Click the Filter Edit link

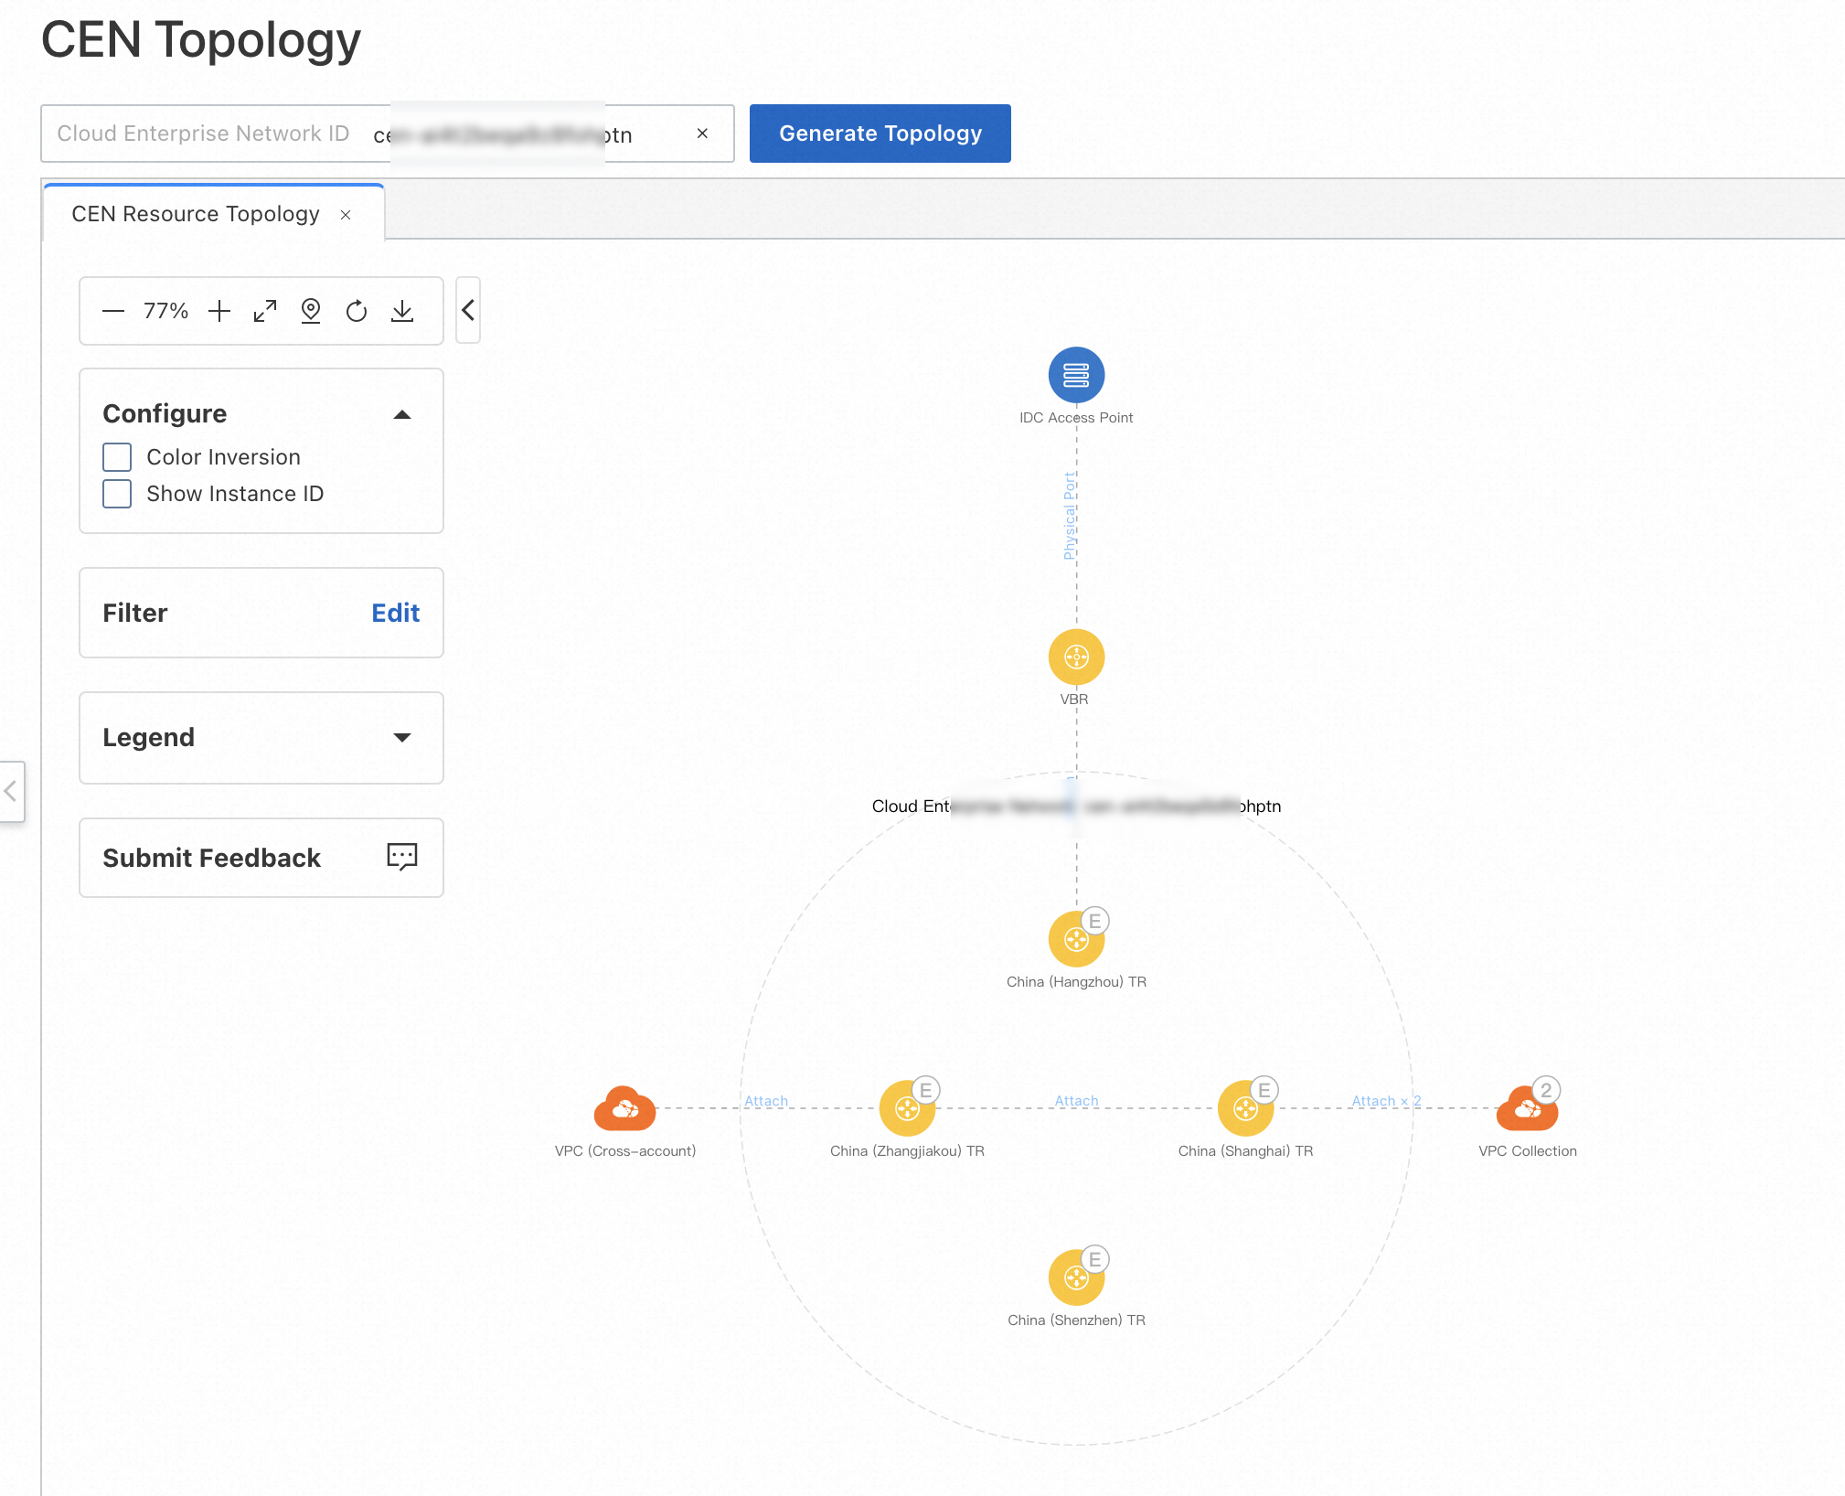395,613
